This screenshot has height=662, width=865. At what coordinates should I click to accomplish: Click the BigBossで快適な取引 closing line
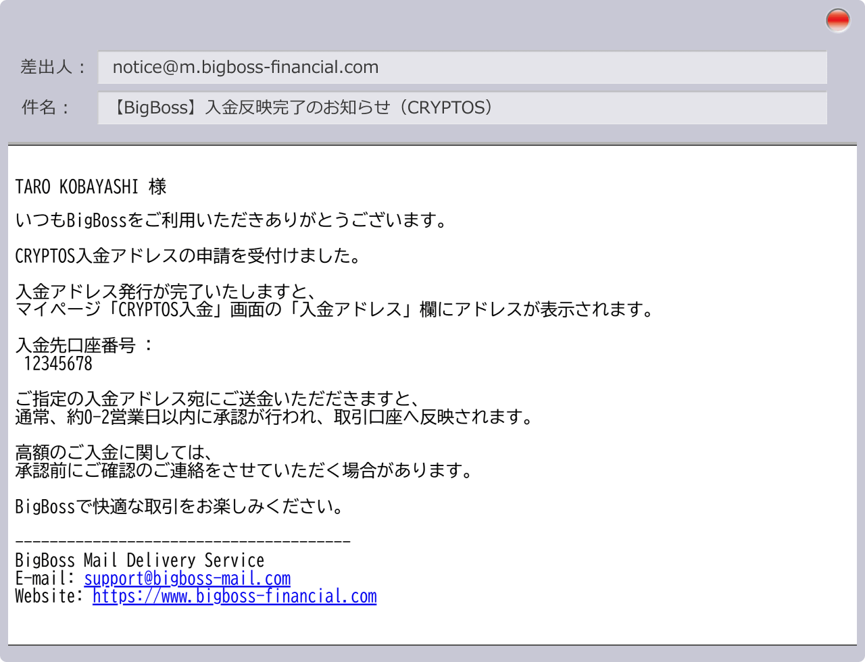click(x=179, y=506)
